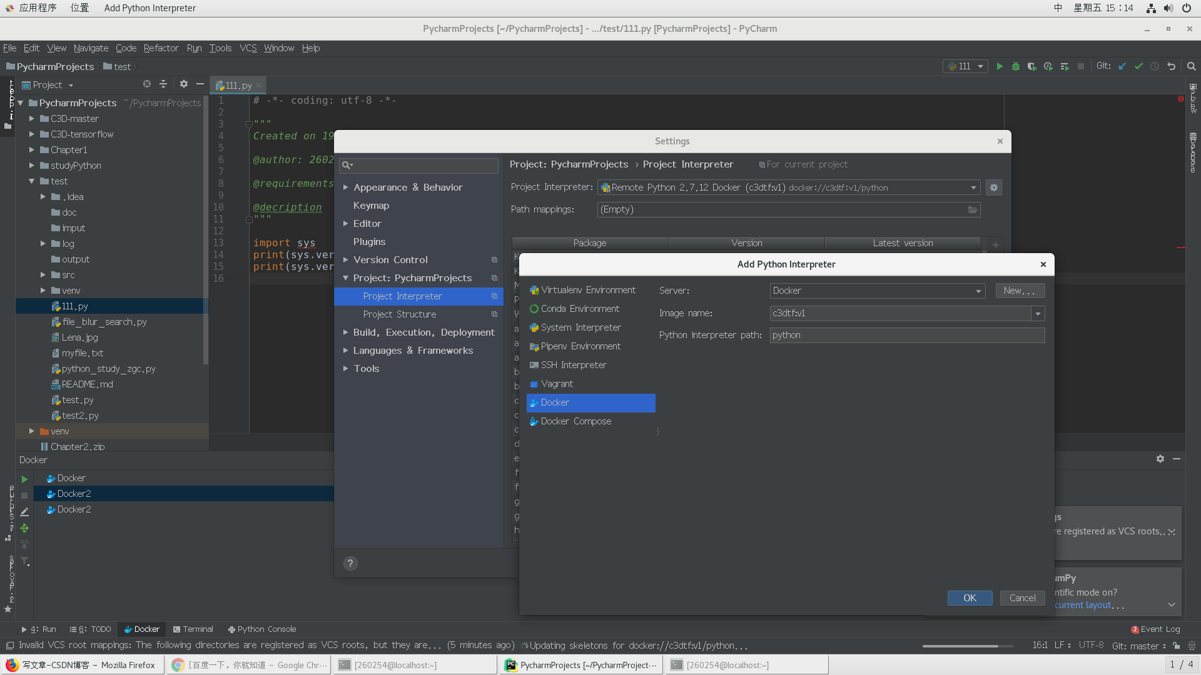Select Conda Environment interpreter type
1201x675 pixels.
pyautogui.click(x=580, y=309)
